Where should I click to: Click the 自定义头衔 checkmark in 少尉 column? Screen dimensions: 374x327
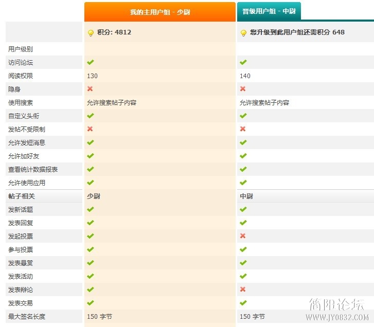(x=91, y=116)
